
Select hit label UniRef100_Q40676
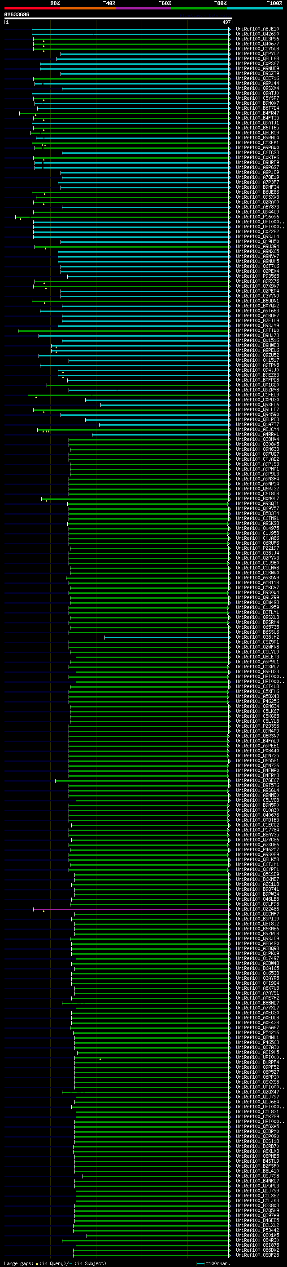pyautogui.click(x=257, y=815)
